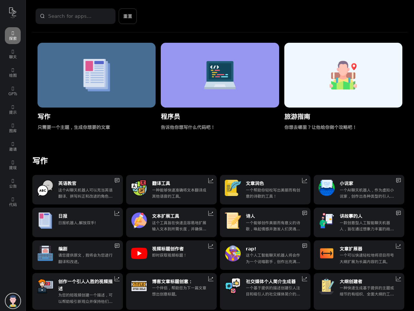Switch to the 聊天 chat section
The image size is (414, 311).
click(13, 54)
